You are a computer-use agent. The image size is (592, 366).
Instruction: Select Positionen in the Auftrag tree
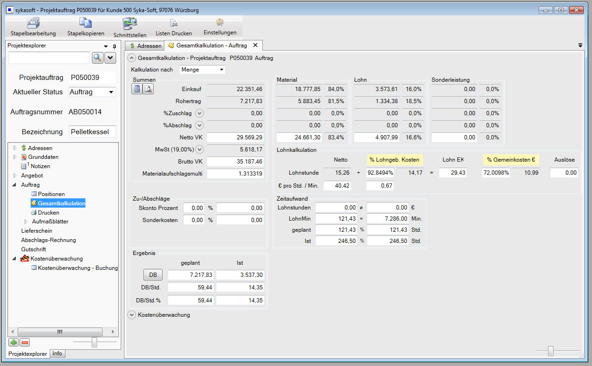point(51,194)
